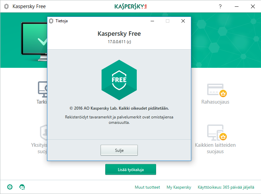Open settings gear icon in footer
Image resolution: width=261 pixels, height=194 pixels.
point(10,187)
